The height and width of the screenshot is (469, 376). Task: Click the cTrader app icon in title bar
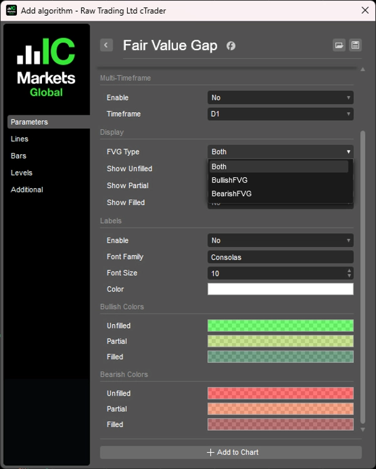(11, 10)
